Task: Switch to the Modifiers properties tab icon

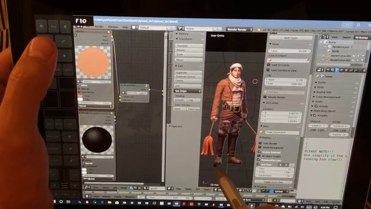Action: pyautogui.click(x=356, y=71)
